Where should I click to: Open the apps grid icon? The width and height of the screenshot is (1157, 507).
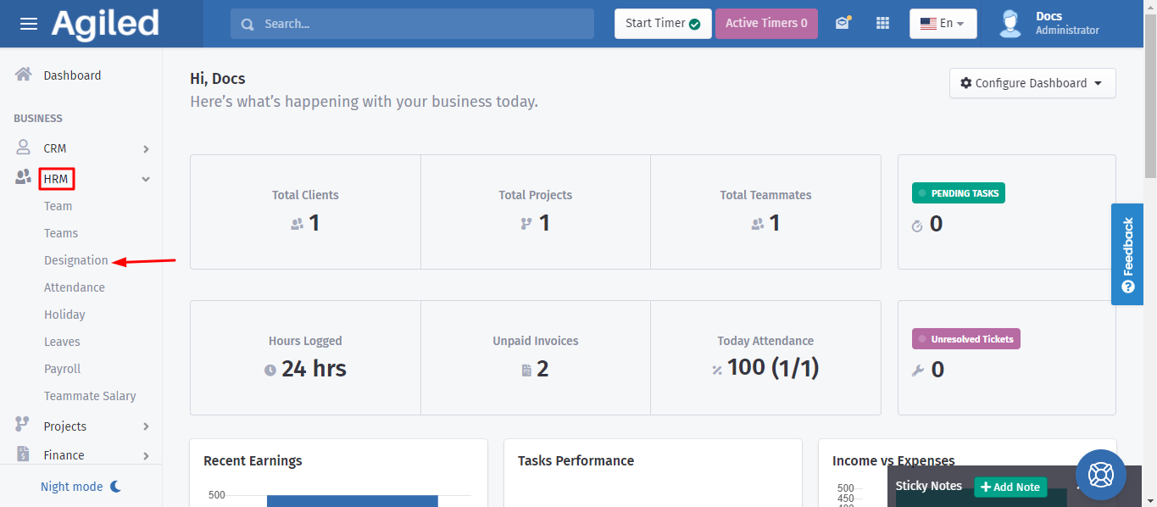click(882, 24)
